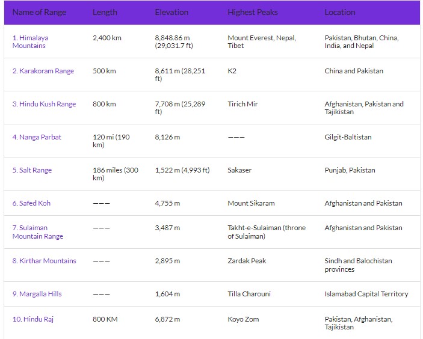The width and height of the screenshot is (423, 339).
Task: Open the Sulaiman Mountain Range link
Action: [x=38, y=232]
